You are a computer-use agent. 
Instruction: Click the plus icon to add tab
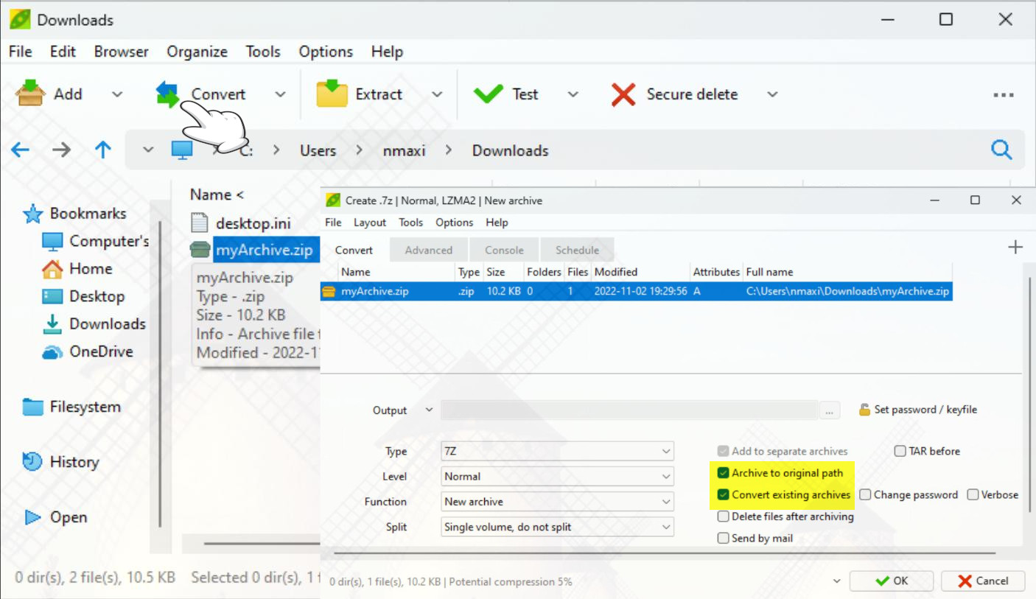(1015, 248)
